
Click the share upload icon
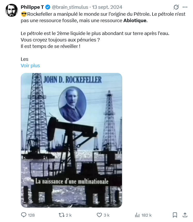185,215
